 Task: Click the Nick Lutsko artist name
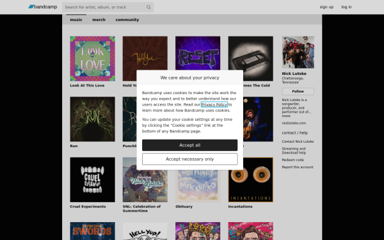(x=294, y=74)
